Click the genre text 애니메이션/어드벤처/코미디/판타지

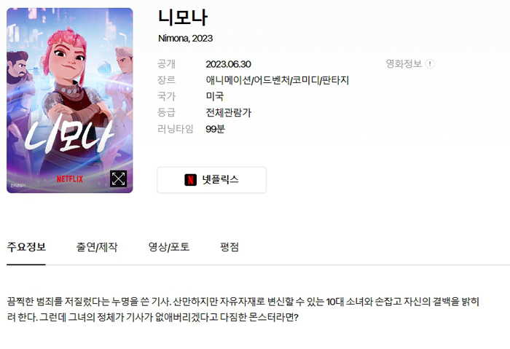277,80
